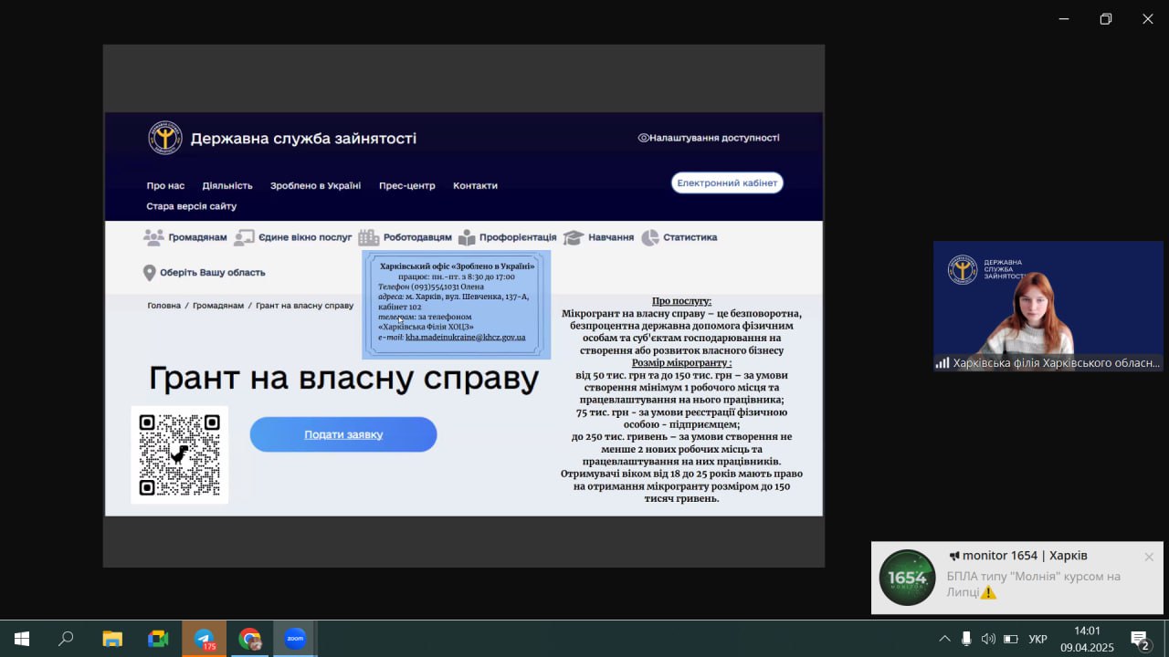Image resolution: width=1169 pixels, height=657 pixels.
Task: Open the volume control in system tray
Action: point(988,639)
